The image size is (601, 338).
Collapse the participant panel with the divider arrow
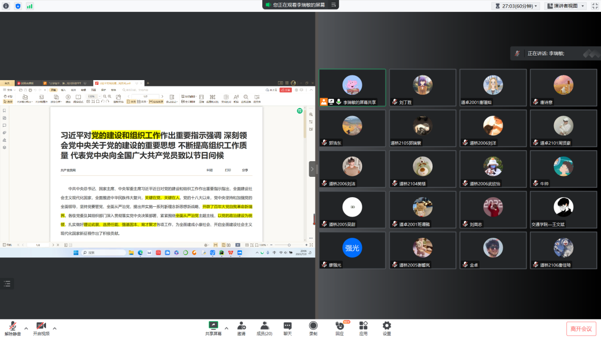312,169
